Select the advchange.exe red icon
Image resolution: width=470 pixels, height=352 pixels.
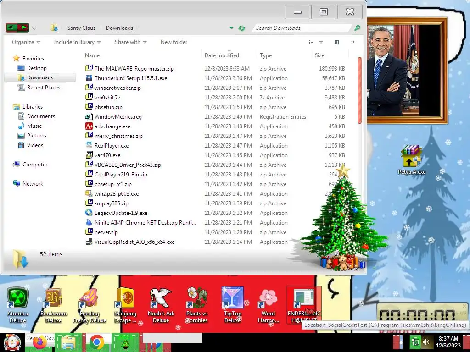pyautogui.click(x=89, y=126)
